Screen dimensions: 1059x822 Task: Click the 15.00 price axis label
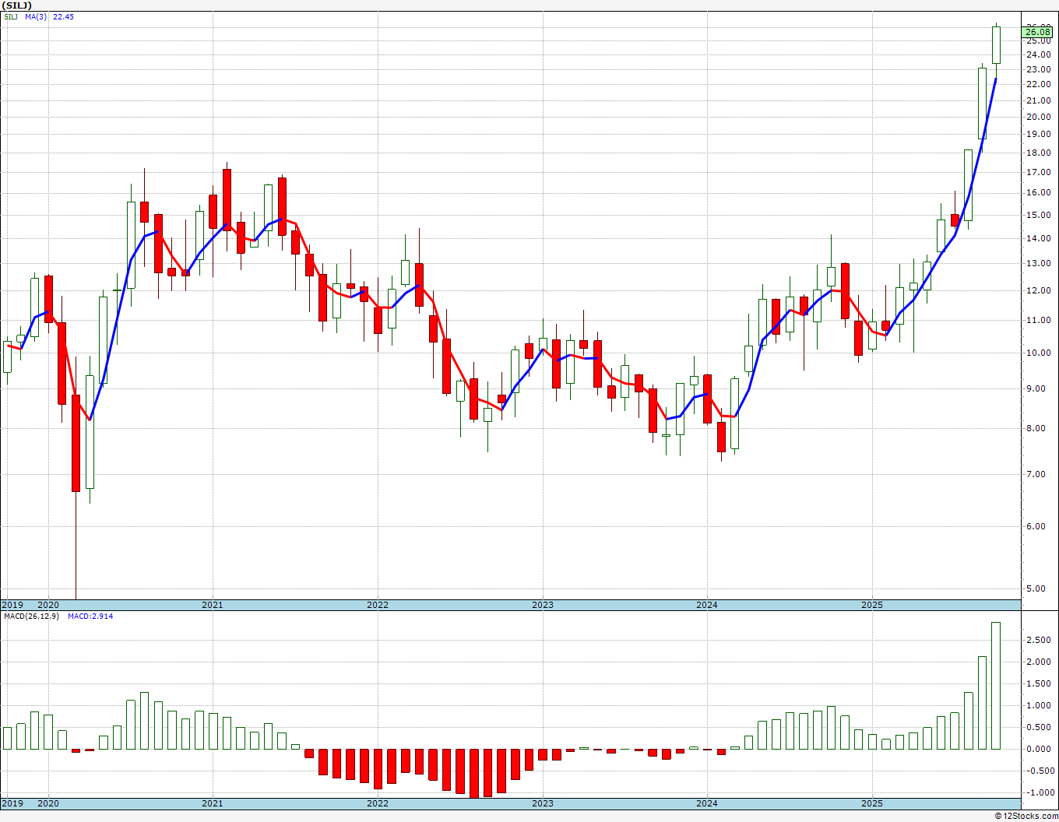pyautogui.click(x=1038, y=216)
